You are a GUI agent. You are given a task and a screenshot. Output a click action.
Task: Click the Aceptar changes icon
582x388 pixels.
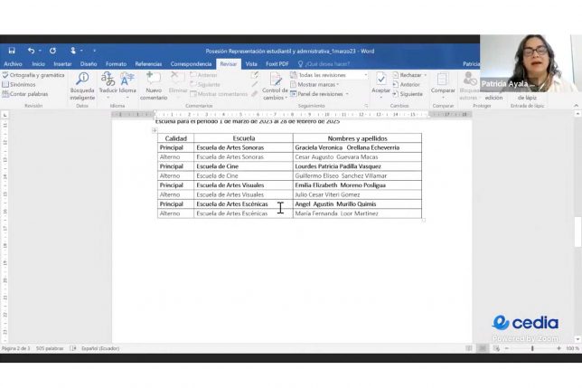click(381, 80)
